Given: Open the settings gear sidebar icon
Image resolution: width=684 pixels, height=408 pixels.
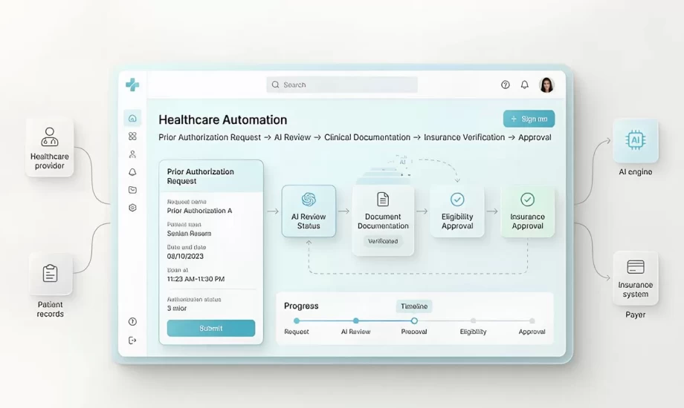Looking at the screenshot, I should (132, 208).
